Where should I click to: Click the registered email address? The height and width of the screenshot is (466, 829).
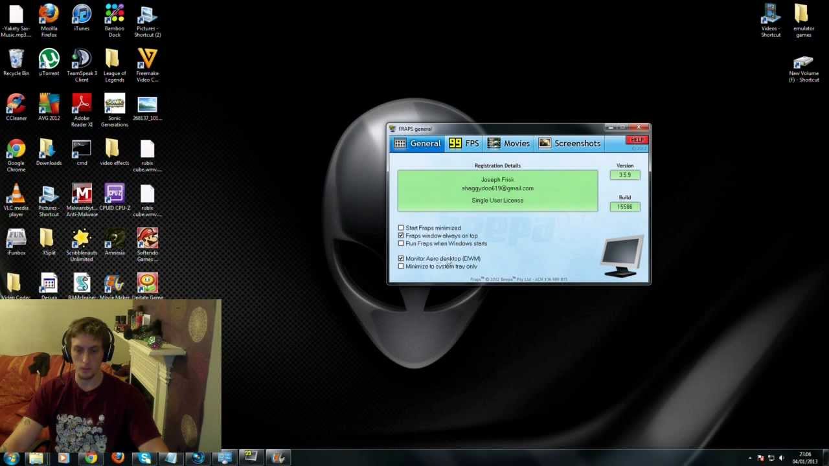(497, 188)
